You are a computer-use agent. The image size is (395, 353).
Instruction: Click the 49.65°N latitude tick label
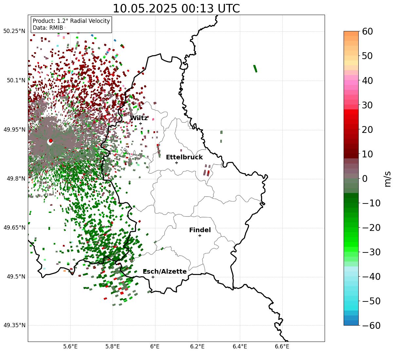coord(14,228)
